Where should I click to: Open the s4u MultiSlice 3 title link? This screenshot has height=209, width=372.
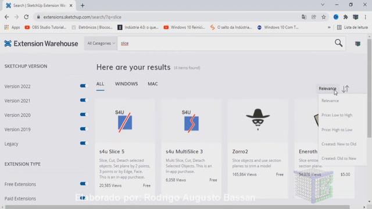pos(184,152)
